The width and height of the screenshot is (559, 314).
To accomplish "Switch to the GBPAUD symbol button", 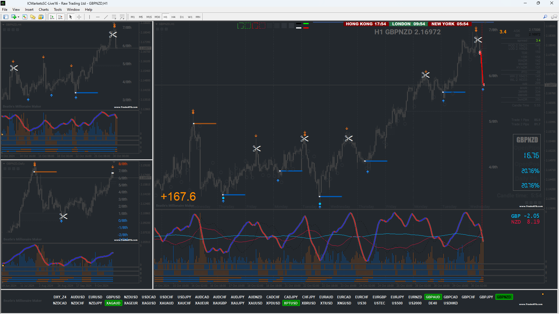I will (x=433, y=297).
